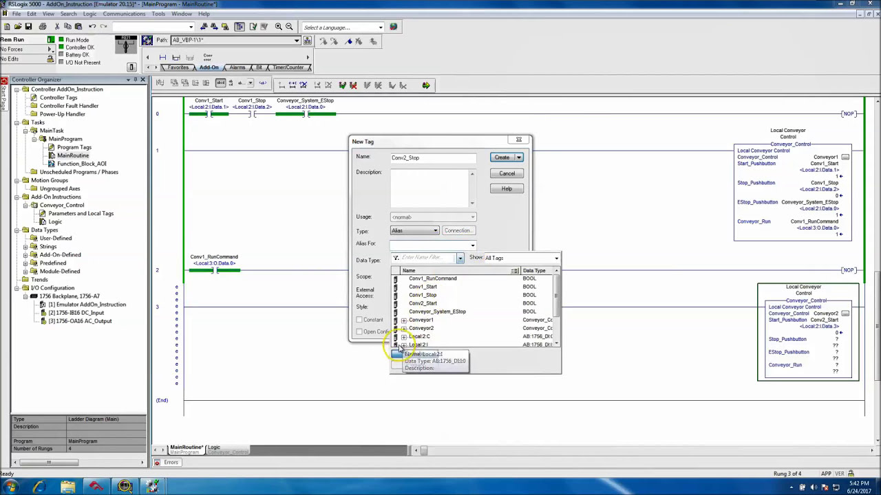This screenshot has width=881, height=495.
Task: Open the Create button dropdown arrow
Action: tap(519, 157)
